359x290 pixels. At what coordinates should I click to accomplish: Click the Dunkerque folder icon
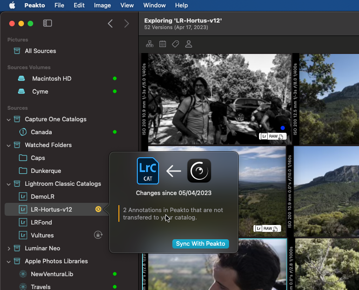click(x=23, y=171)
